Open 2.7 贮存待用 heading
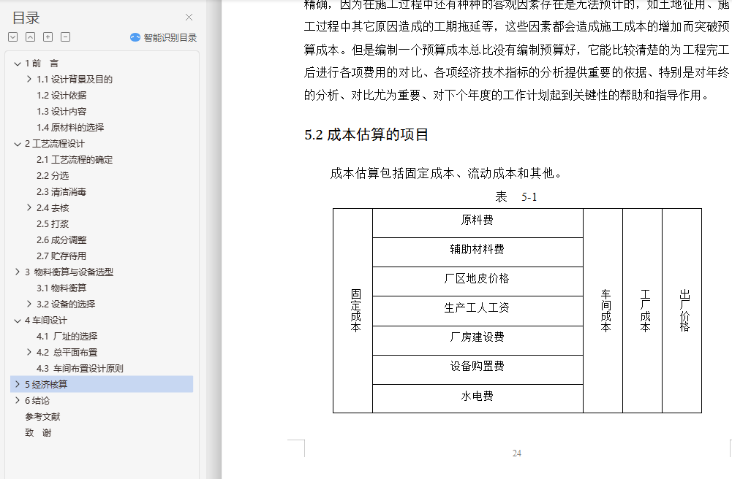 pyautogui.click(x=61, y=256)
